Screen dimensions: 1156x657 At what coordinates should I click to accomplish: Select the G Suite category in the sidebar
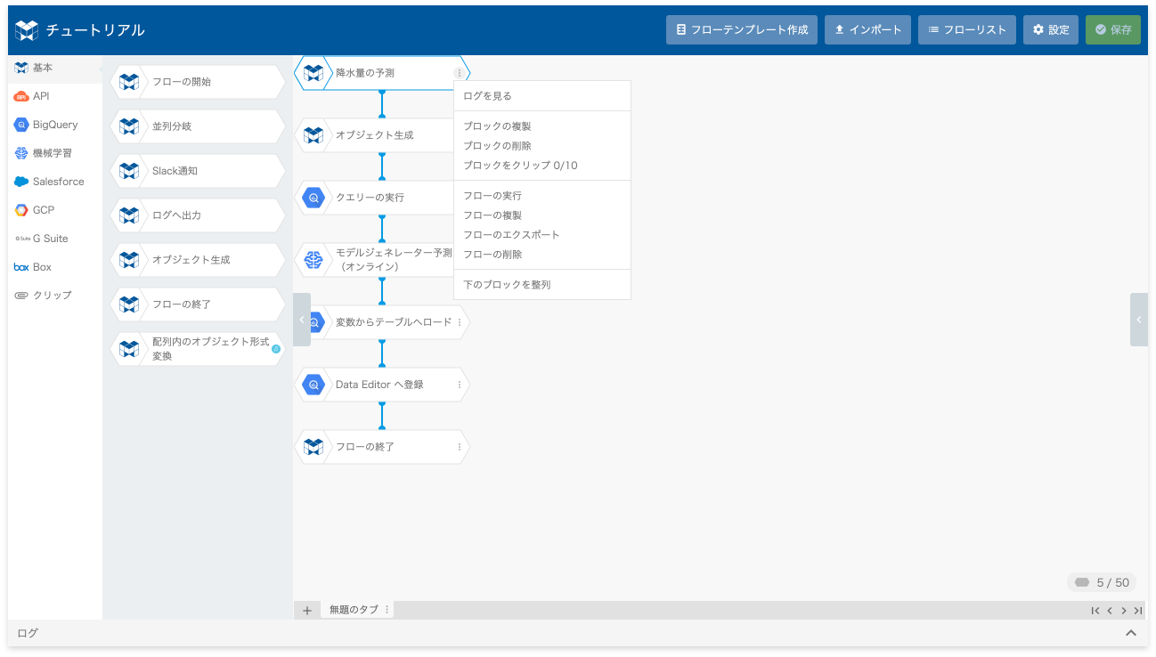tap(55, 239)
